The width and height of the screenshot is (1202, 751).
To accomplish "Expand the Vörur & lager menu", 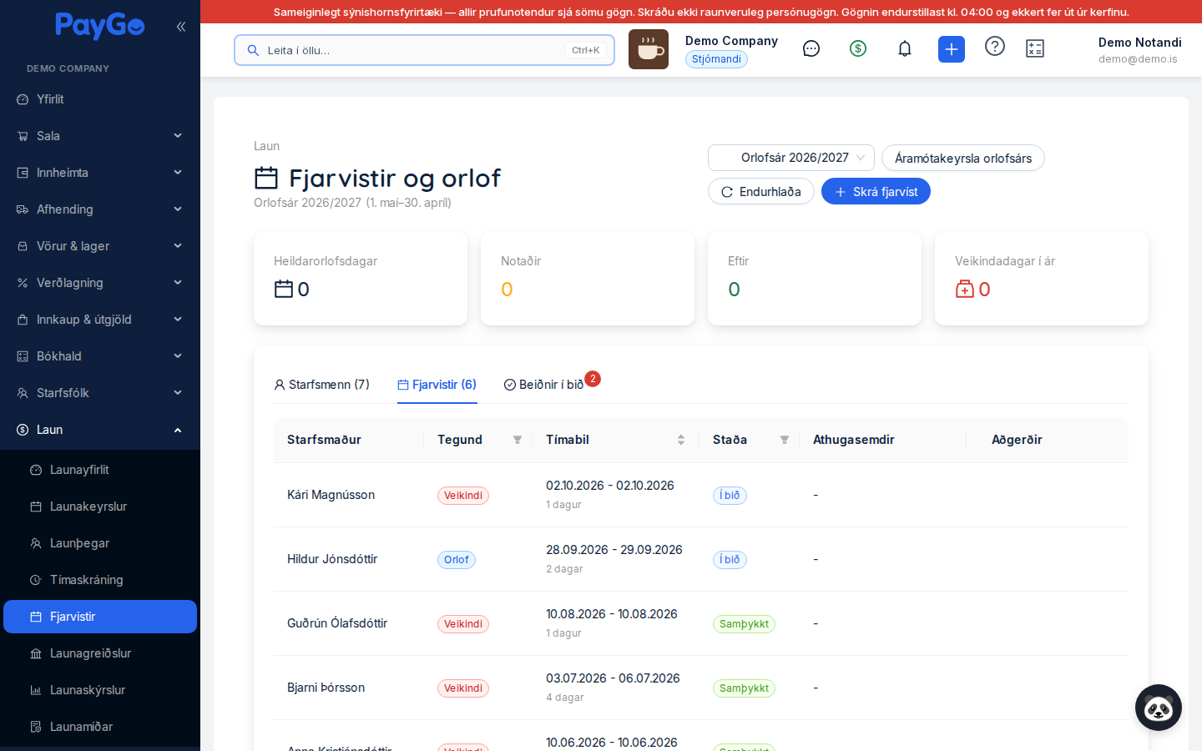I will [100, 246].
